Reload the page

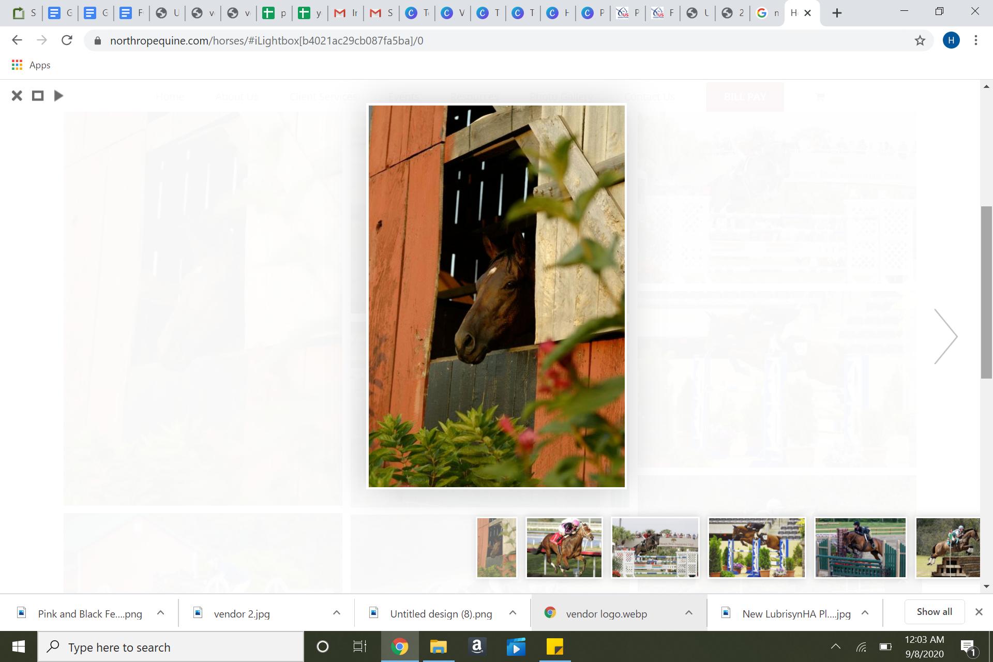(67, 40)
